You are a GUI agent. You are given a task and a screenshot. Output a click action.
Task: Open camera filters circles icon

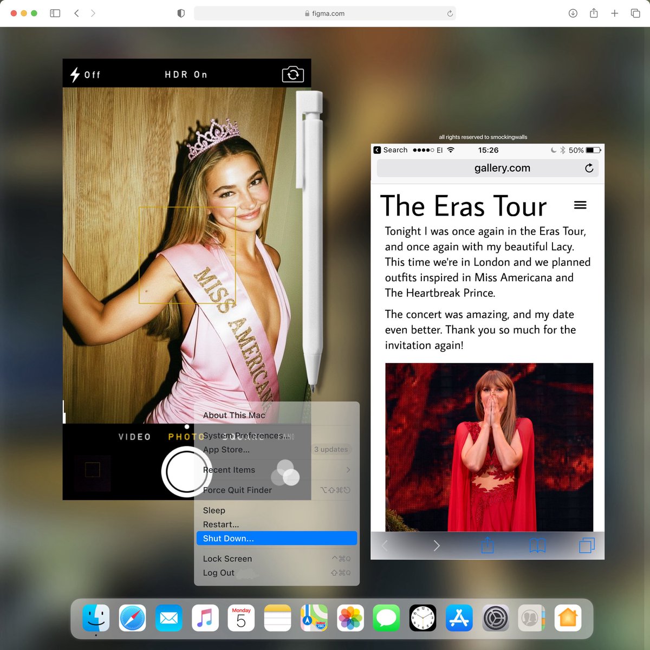tap(285, 473)
